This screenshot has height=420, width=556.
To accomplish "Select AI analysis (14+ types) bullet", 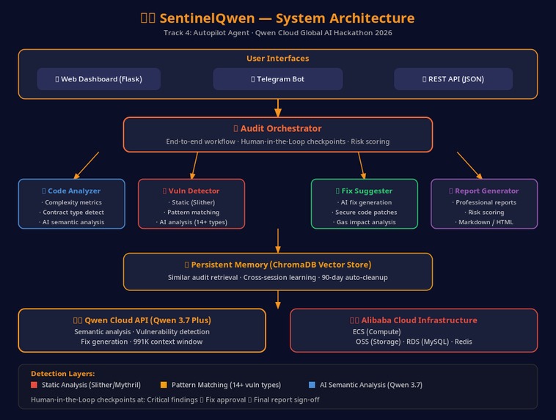I will [191, 222].
